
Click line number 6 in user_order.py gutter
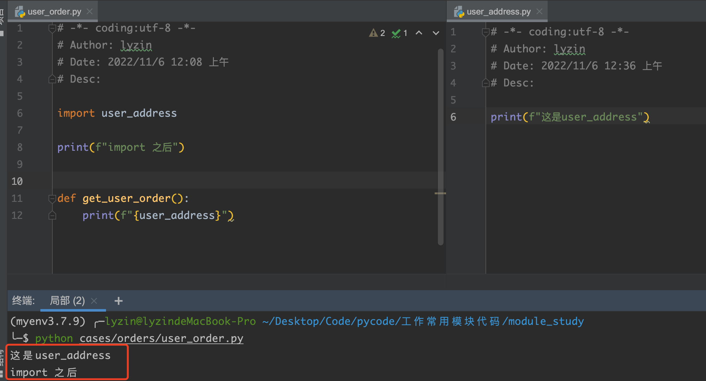[x=20, y=113]
